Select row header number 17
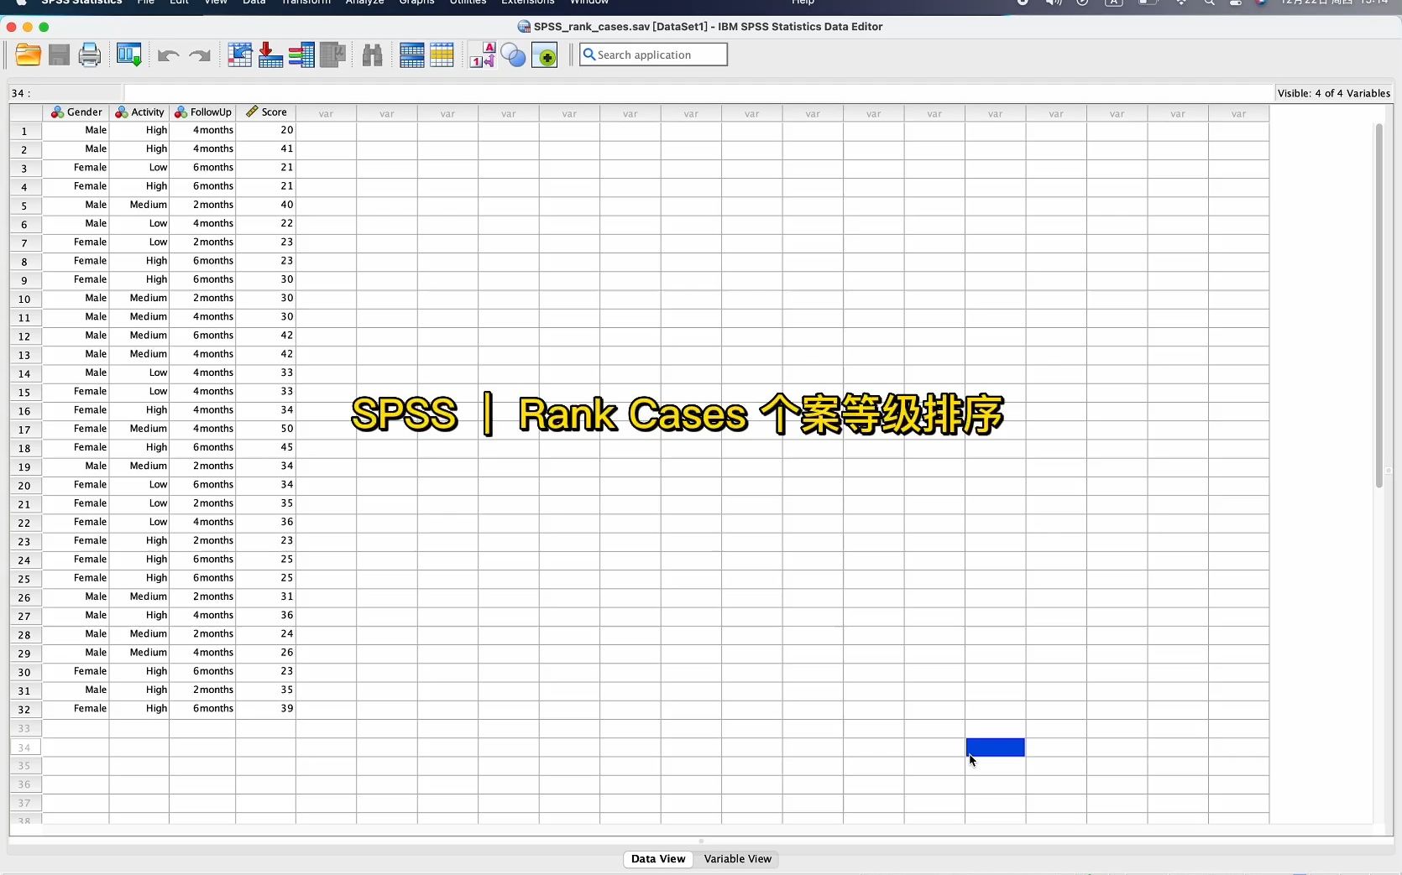Image resolution: width=1402 pixels, height=875 pixels. click(24, 430)
